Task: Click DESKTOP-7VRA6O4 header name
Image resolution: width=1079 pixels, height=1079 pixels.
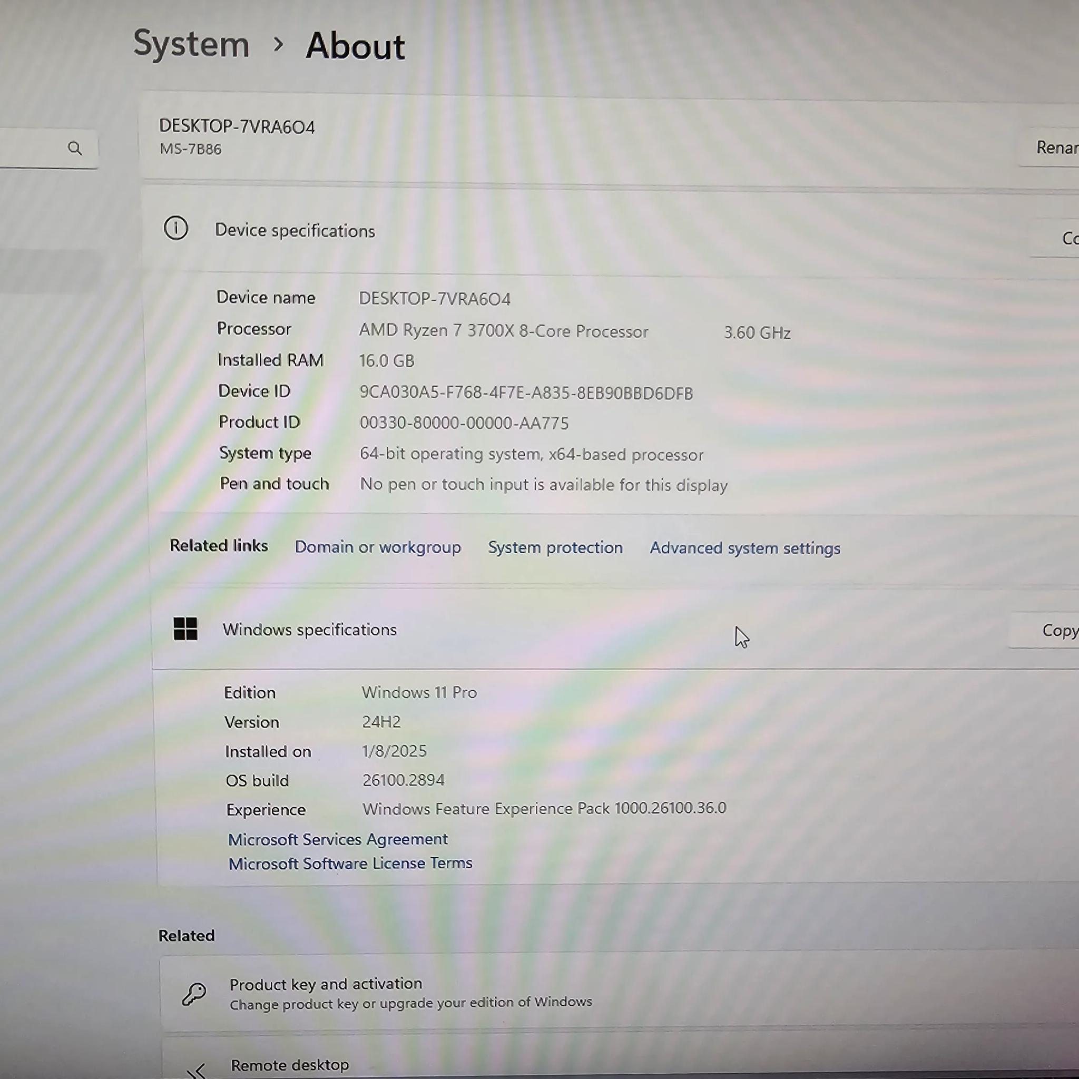Action: [x=237, y=127]
